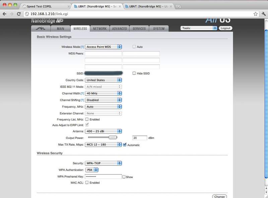Open help link for Channel Width

[82, 94]
